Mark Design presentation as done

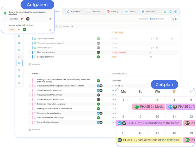[x=35, y=57]
